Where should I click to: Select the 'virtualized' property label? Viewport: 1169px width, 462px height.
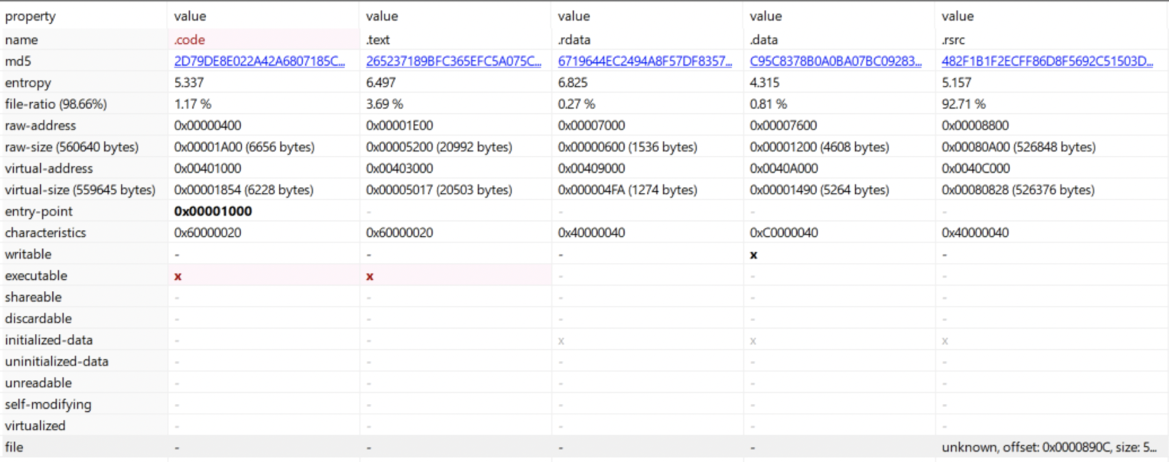[x=35, y=426]
